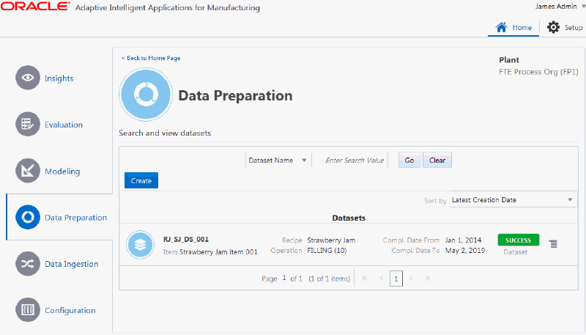Click the Enter Search Value field

click(355, 160)
